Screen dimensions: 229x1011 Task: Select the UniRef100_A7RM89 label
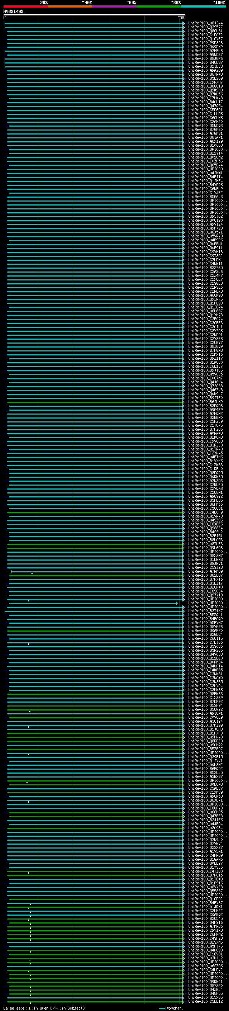pyautogui.click(x=205, y=571)
